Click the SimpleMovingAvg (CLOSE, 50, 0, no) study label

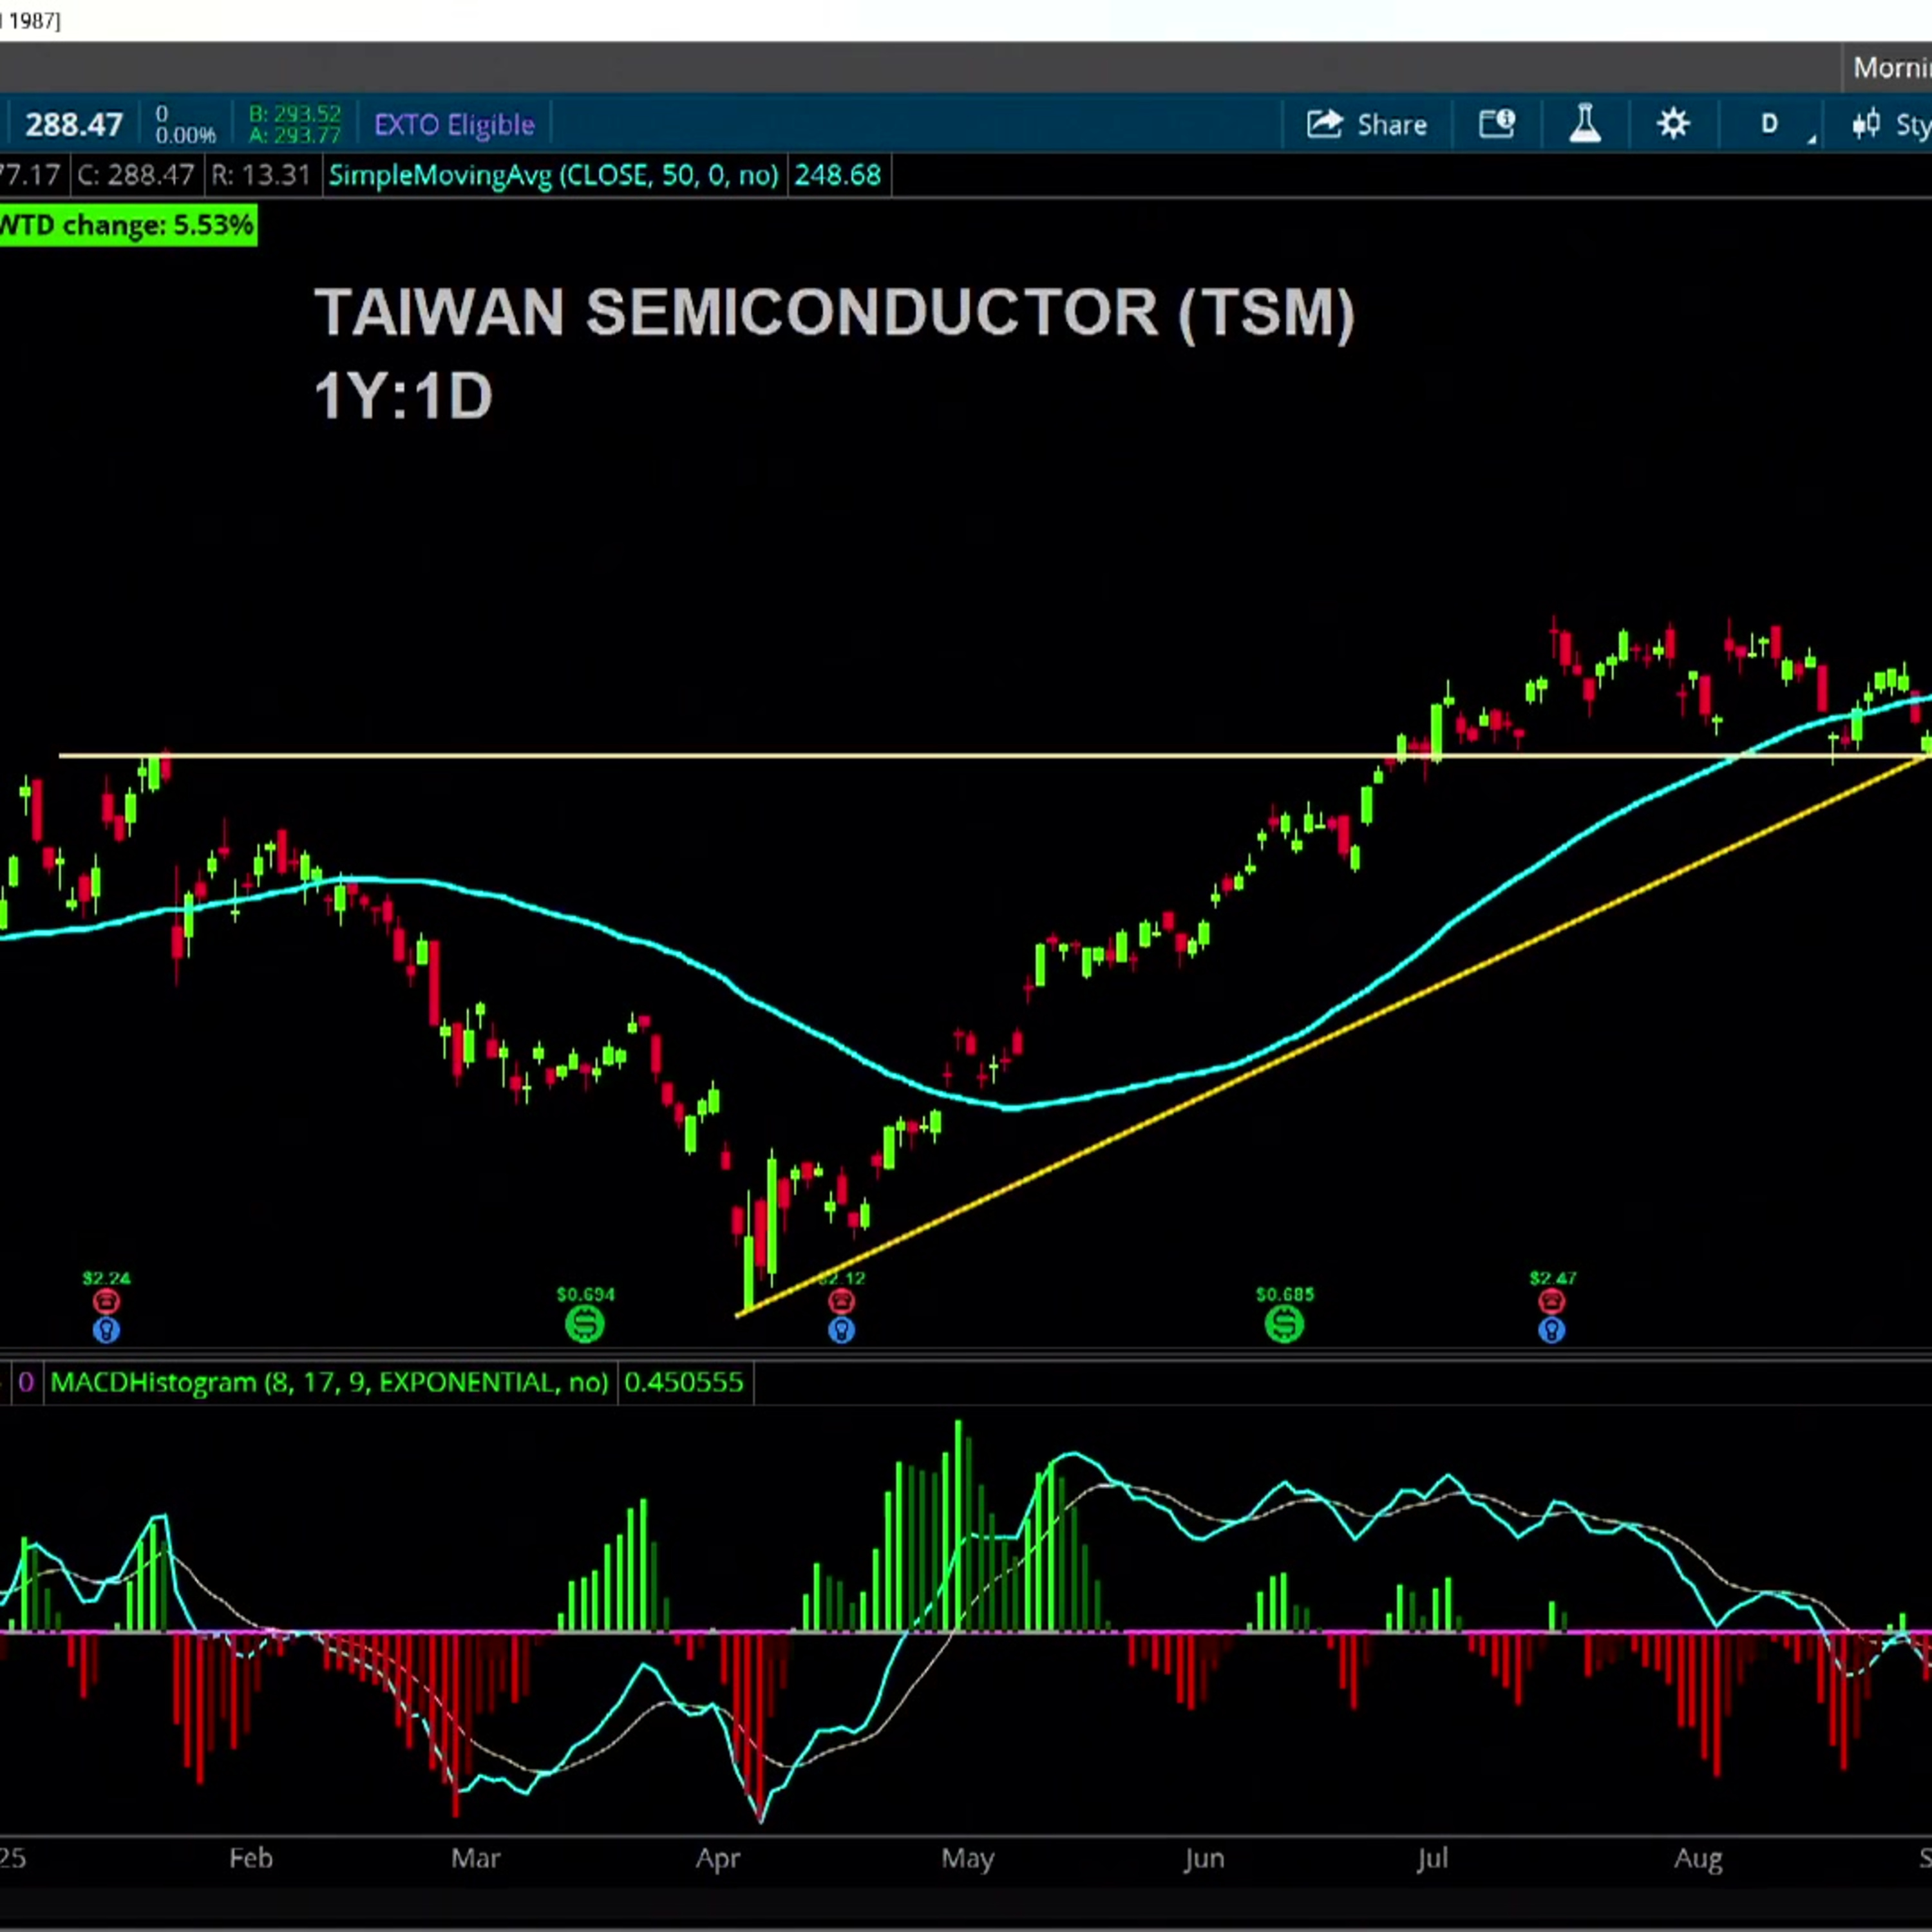pyautogui.click(x=553, y=176)
